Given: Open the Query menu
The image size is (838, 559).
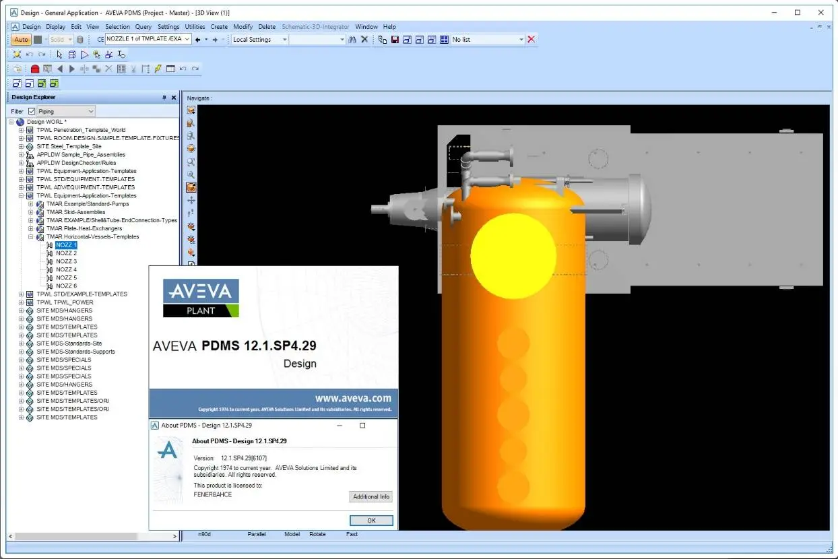Looking at the screenshot, I should (143, 27).
